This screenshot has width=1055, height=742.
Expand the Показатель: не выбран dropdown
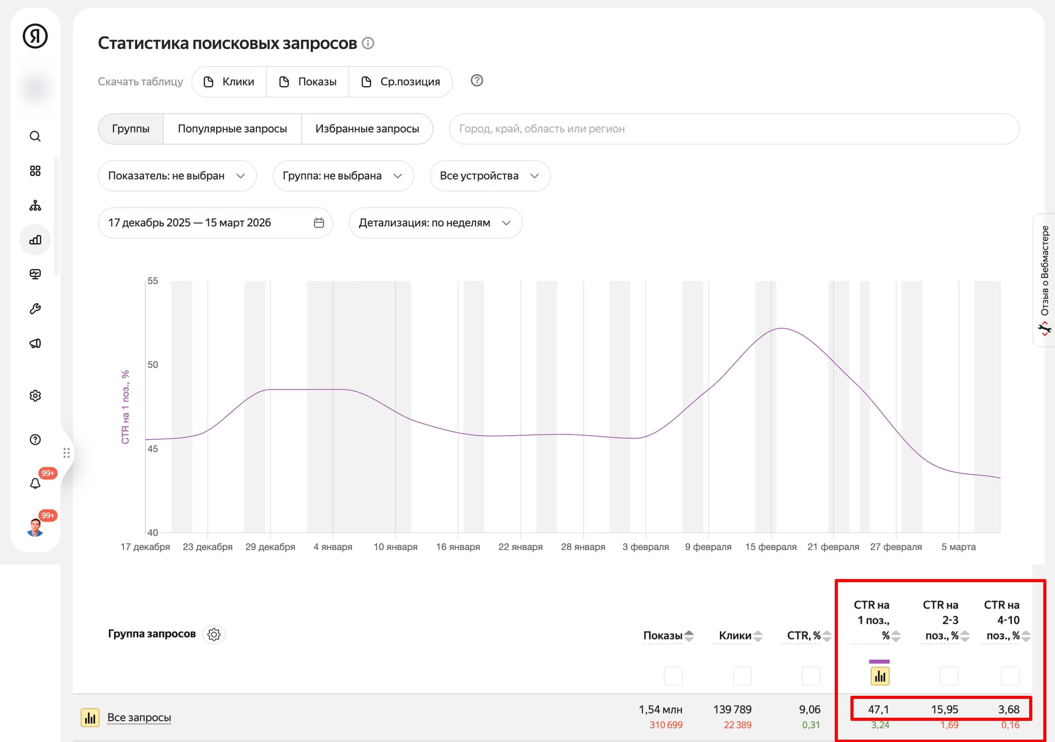(x=177, y=176)
